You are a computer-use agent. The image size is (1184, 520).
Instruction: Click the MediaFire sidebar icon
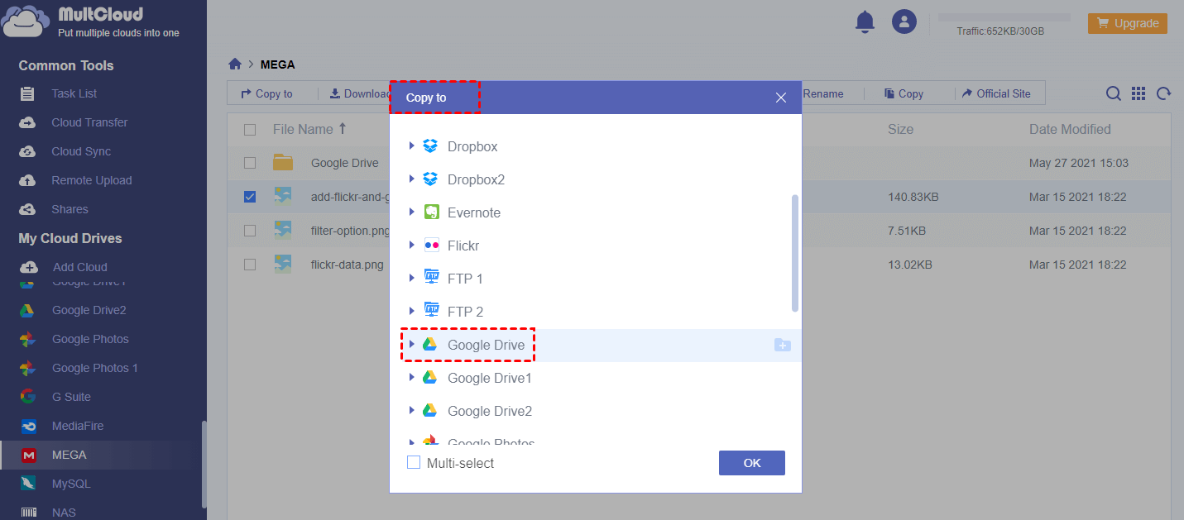click(x=28, y=426)
